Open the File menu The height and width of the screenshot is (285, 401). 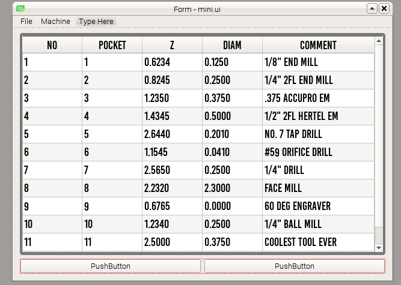coord(26,22)
